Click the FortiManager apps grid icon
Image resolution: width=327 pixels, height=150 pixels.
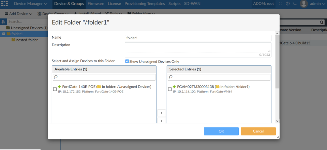(4, 4)
